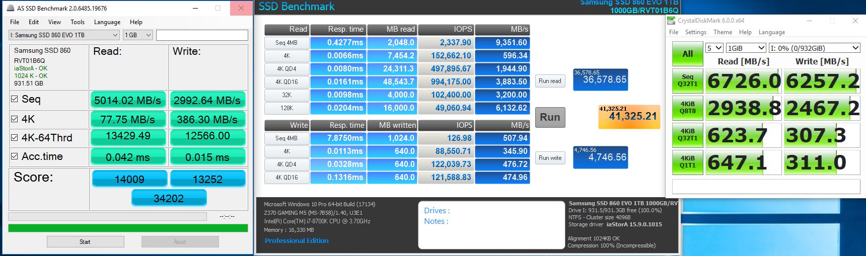Open CrystalDiskMark test count dropdown showing 5
The height and width of the screenshot is (256, 866).
tap(714, 48)
